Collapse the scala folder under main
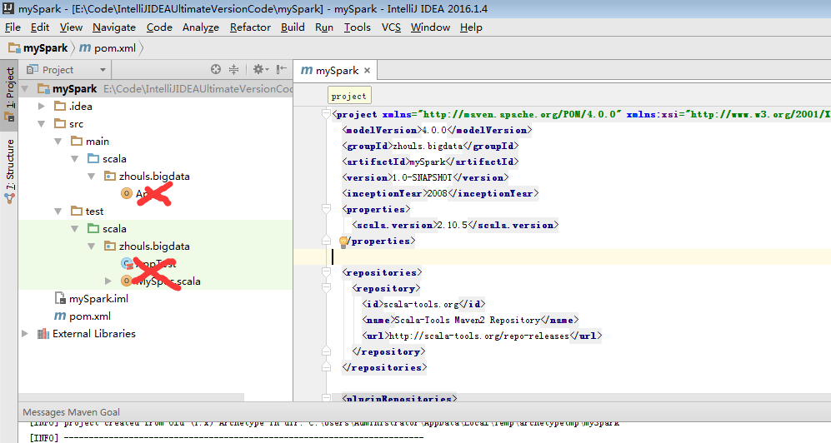Viewport: 831px width, 443px height. (x=75, y=159)
